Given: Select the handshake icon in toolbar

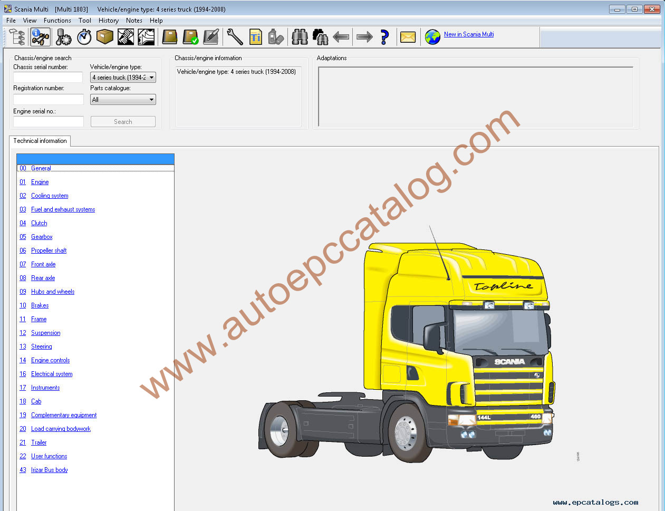Looking at the screenshot, I should tap(126, 37).
